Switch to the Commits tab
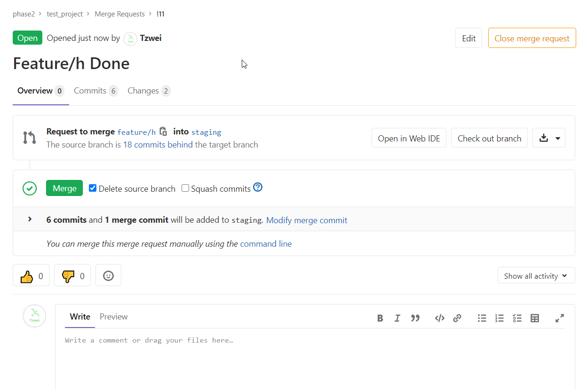The width and height of the screenshot is (587, 390). [95, 91]
